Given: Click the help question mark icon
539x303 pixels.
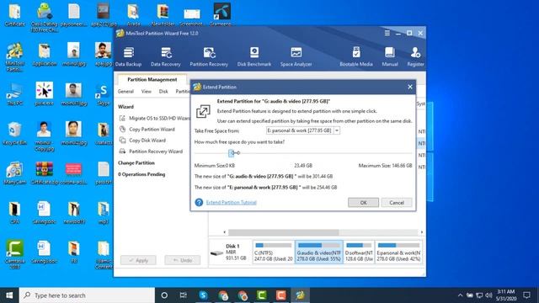Looking at the screenshot, I should click(199, 202).
